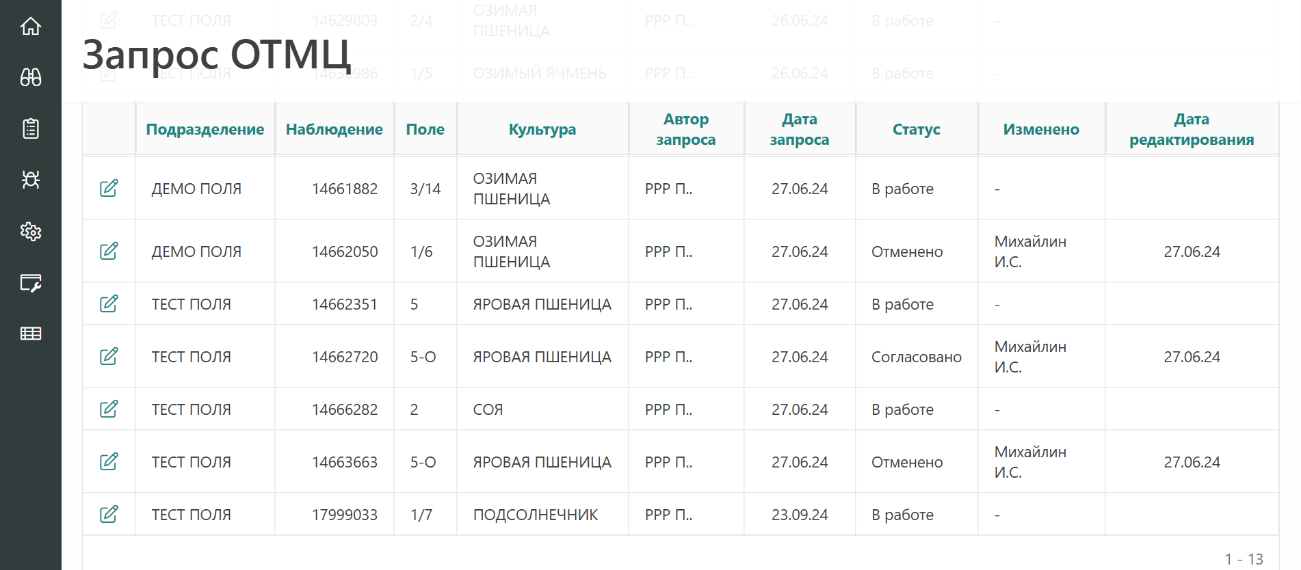Edit the request for observation 14661882
The height and width of the screenshot is (570, 1301).
[x=109, y=188]
